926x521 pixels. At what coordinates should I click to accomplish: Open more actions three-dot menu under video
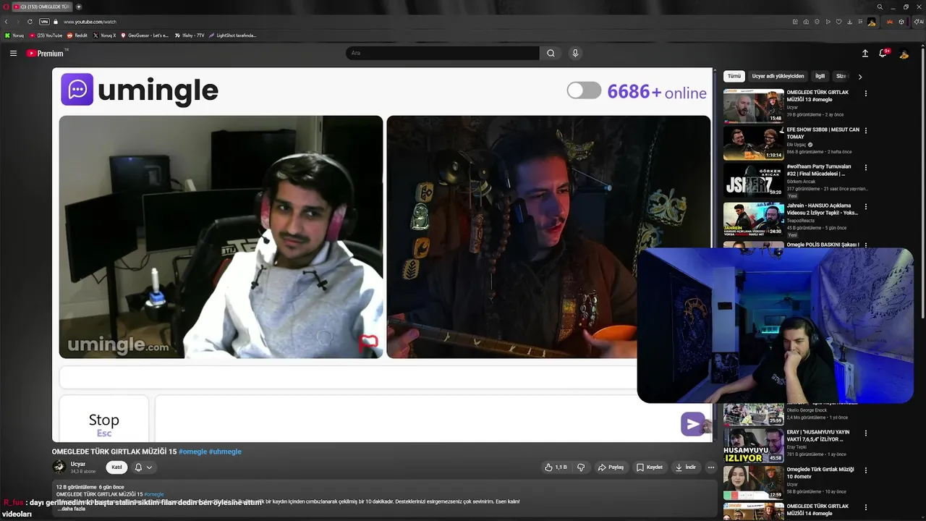(x=710, y=467)
